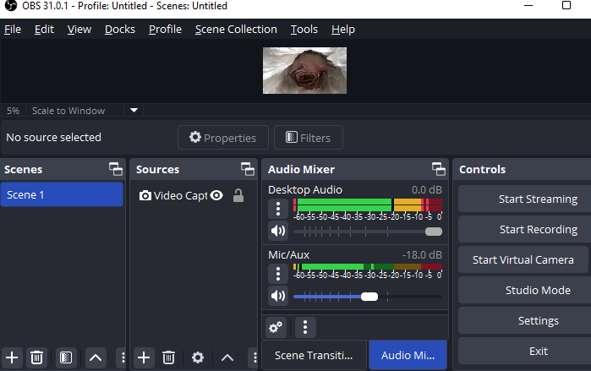591x371 pixels.
Task: Click the Mic/Aux level meter
Action: point(368,267)
